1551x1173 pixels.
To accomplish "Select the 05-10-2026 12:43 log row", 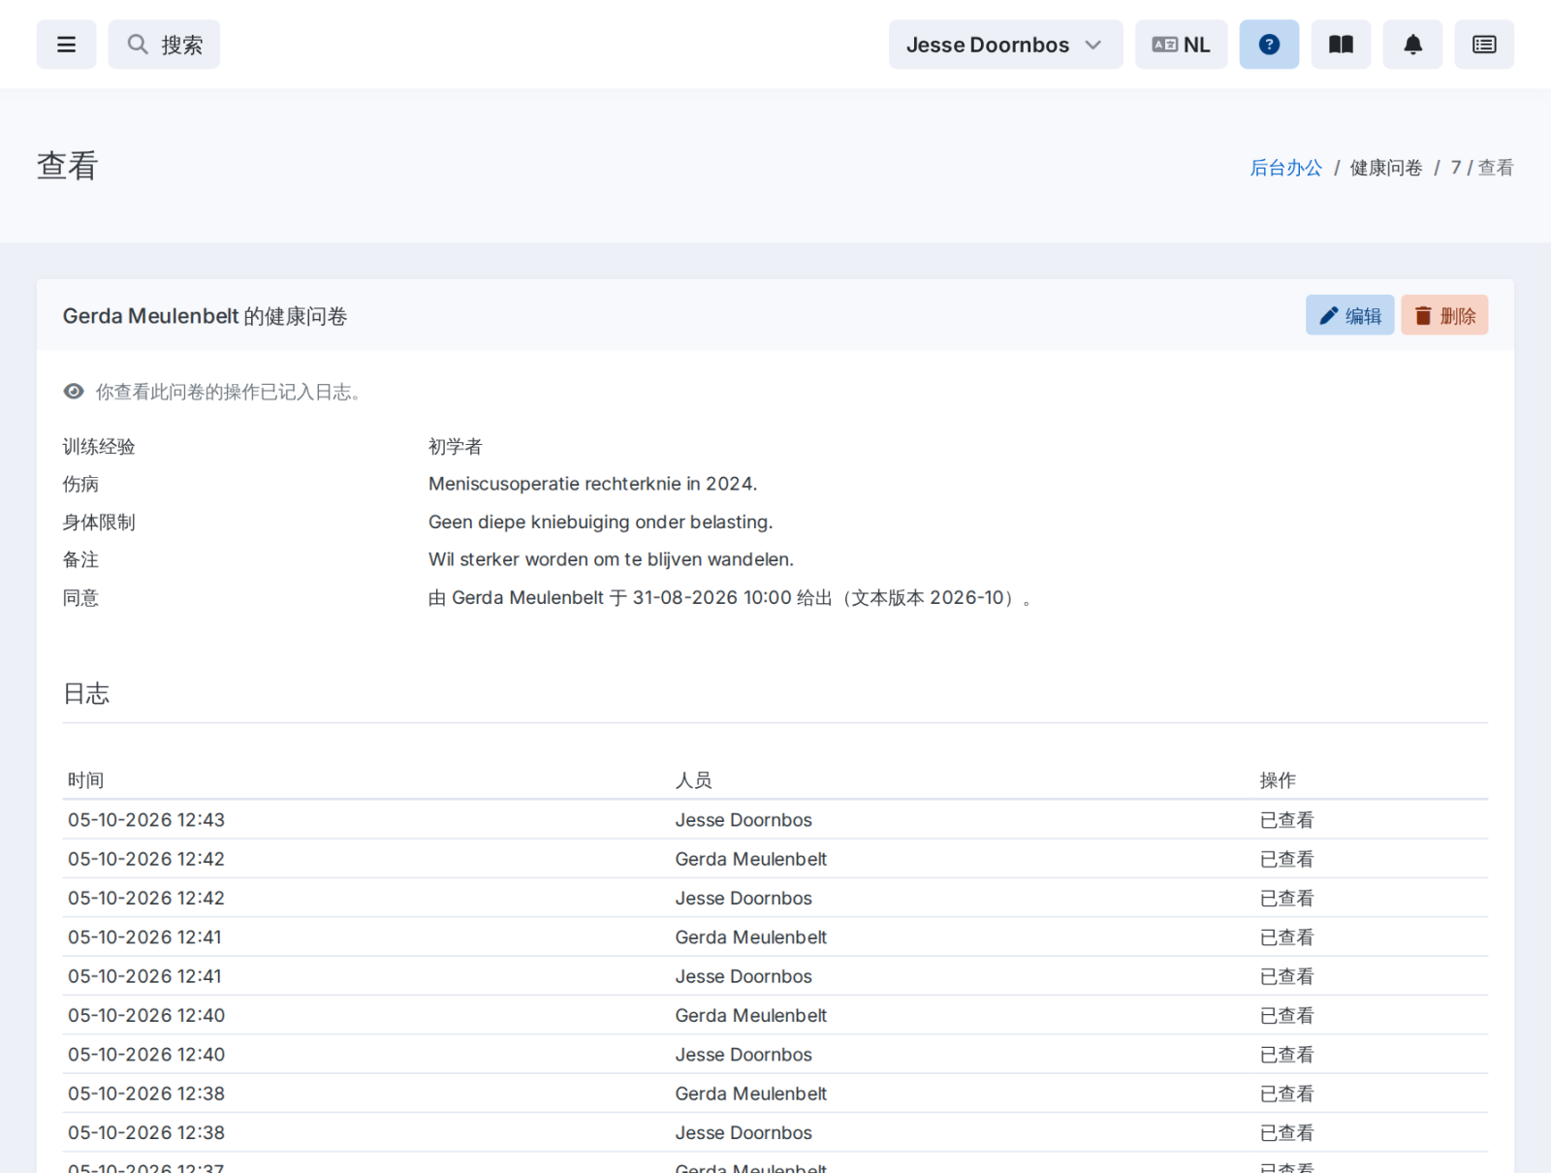I will tap(775, 820).
